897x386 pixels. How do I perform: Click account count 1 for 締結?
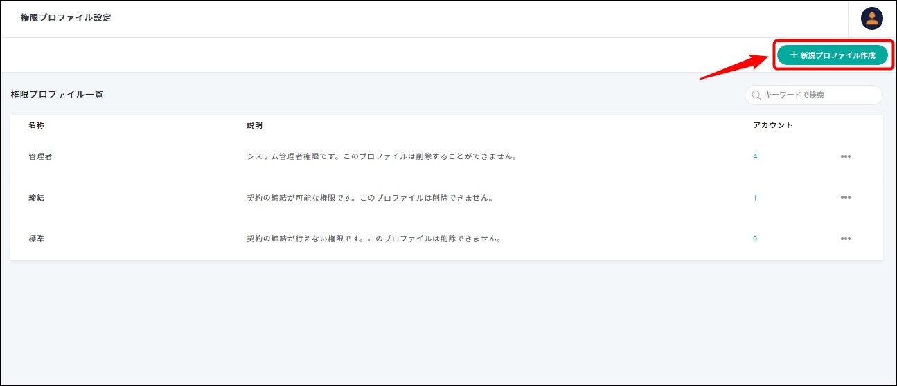pyautogui.click(x=755, y=198)
